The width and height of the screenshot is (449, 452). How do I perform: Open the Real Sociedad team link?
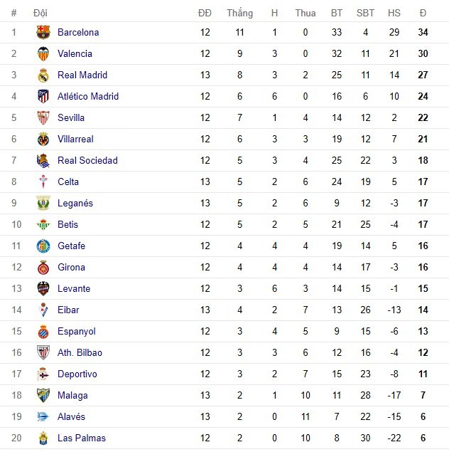(x=87, y=160)
